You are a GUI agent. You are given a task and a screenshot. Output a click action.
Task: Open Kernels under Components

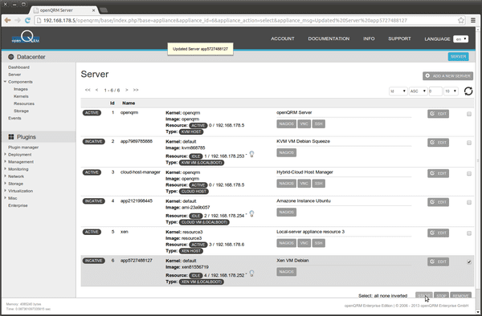(21, 96)
